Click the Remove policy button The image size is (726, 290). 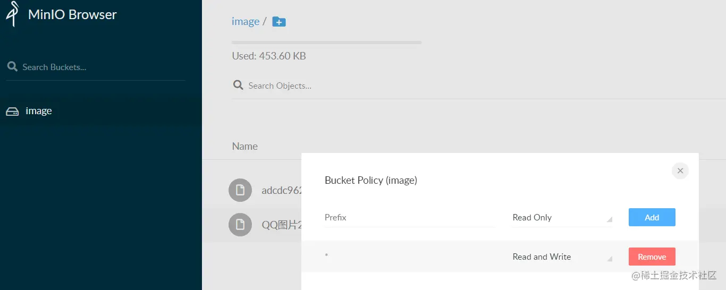point(652,257)
